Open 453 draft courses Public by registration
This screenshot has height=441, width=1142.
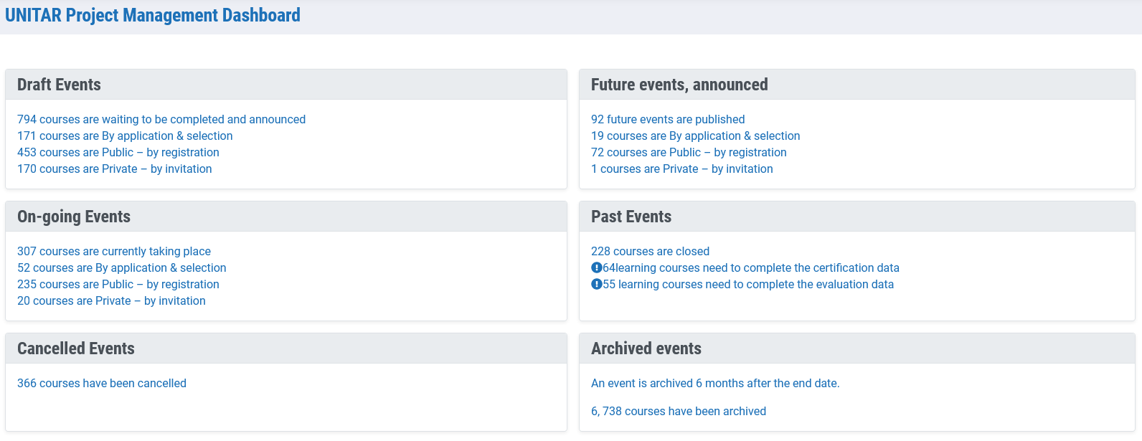[118, 152]
